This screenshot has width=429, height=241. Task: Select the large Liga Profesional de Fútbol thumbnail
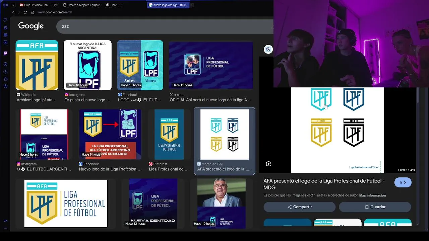(x=66, y=204)
